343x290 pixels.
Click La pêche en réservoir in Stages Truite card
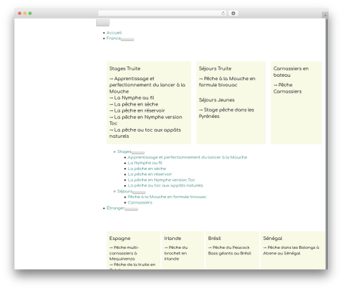tap(137, 110)
